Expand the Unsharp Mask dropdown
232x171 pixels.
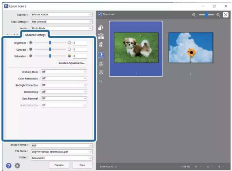64,72
